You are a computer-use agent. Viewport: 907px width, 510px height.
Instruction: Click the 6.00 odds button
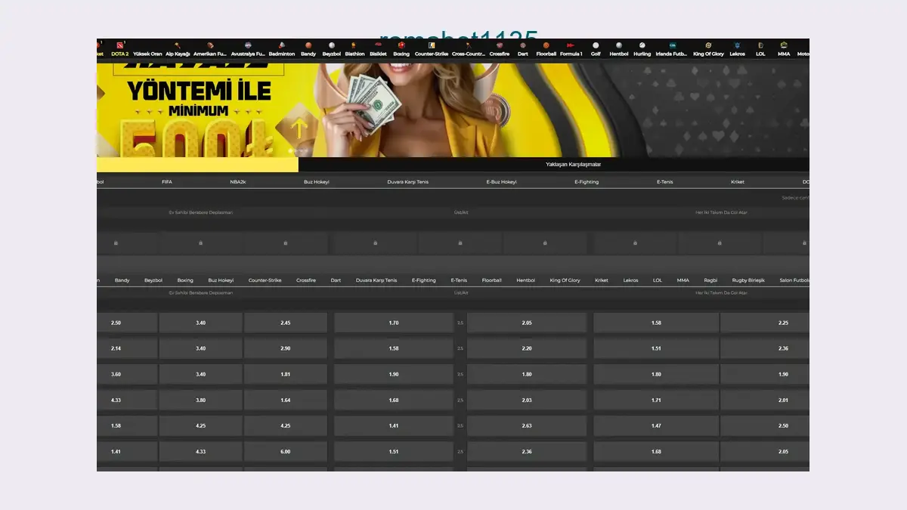pyautogui.click(x=285, y=452)
